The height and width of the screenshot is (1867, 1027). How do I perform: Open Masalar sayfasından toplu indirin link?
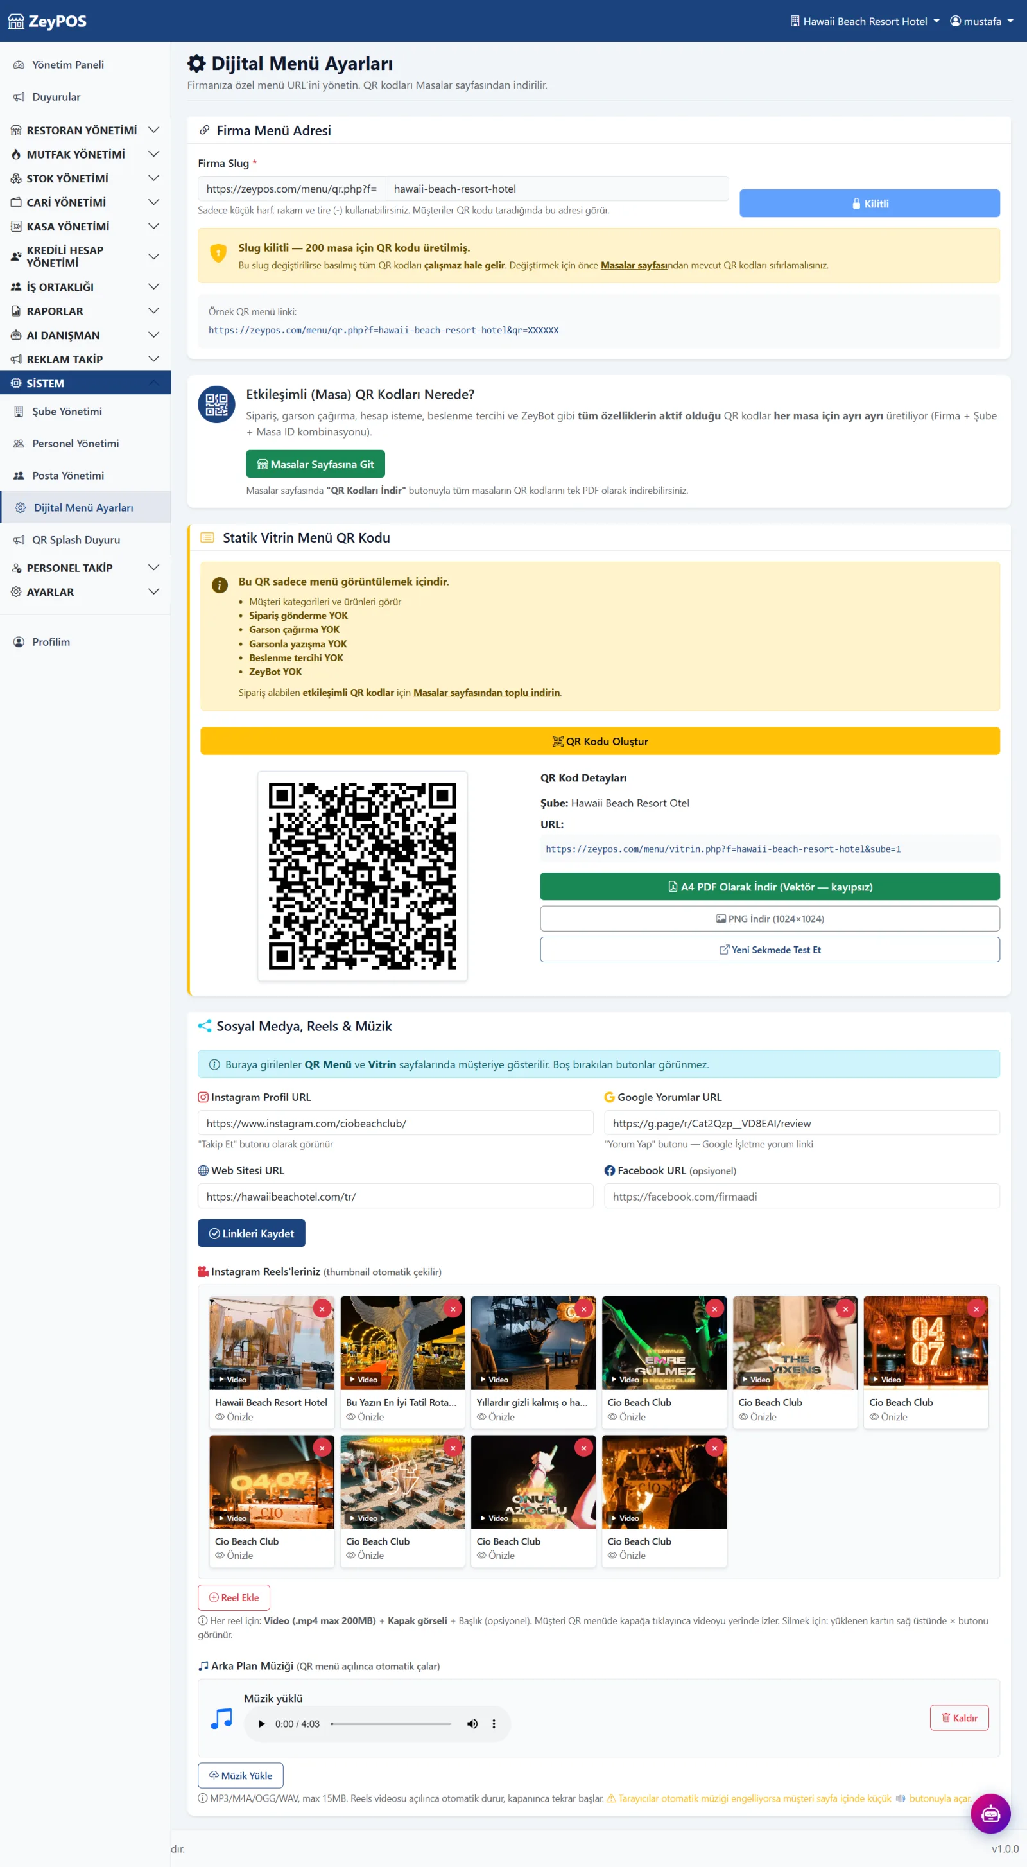(x=487, y=692)
